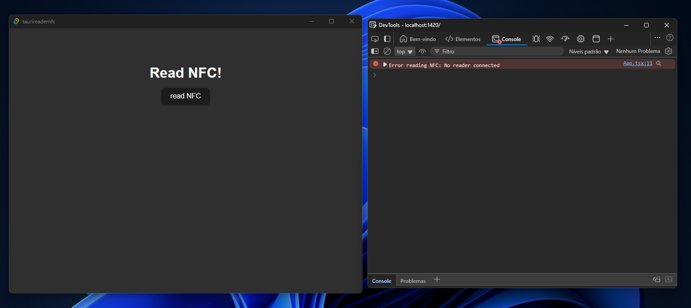The width and height of the screenshot is (691, 308).
Task: Select the Console tab in the top toolbar
Action: tap(507, 39)
